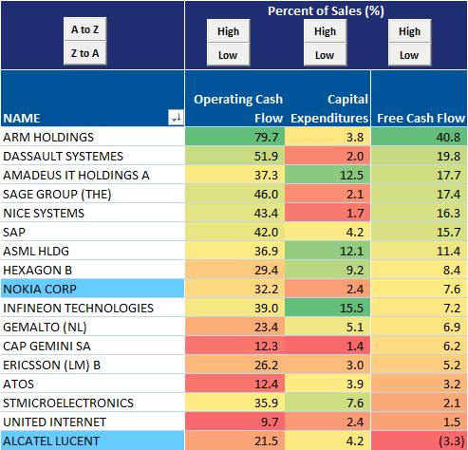Select ASML capital expenditures value 12.1
Screen dimensions: 468x450
328,251
